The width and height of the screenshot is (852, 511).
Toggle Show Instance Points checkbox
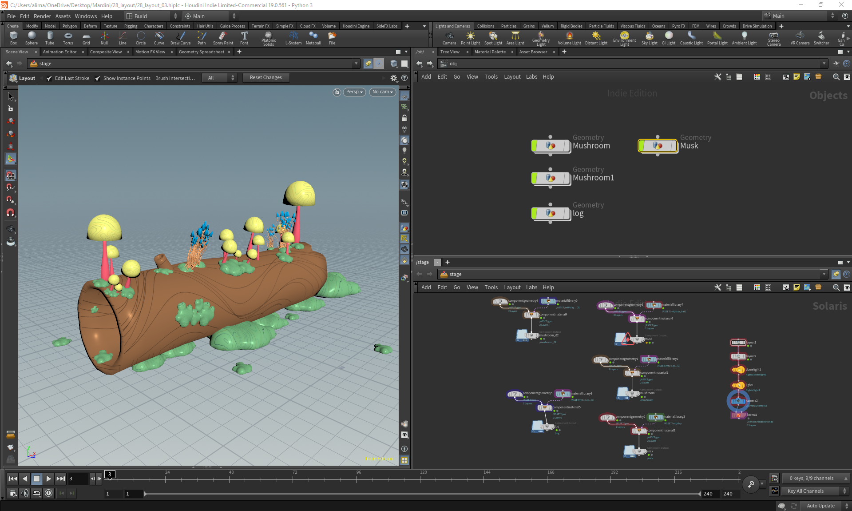click(x=98, y=78)
